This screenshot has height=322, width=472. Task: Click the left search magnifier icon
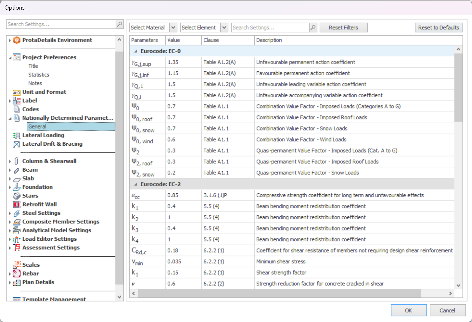120,24
